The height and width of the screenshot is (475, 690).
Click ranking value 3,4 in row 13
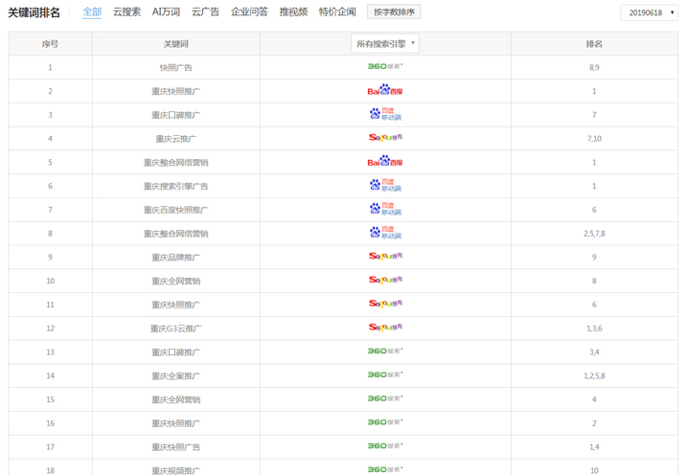pyautogui.click(x=594, y=352)
